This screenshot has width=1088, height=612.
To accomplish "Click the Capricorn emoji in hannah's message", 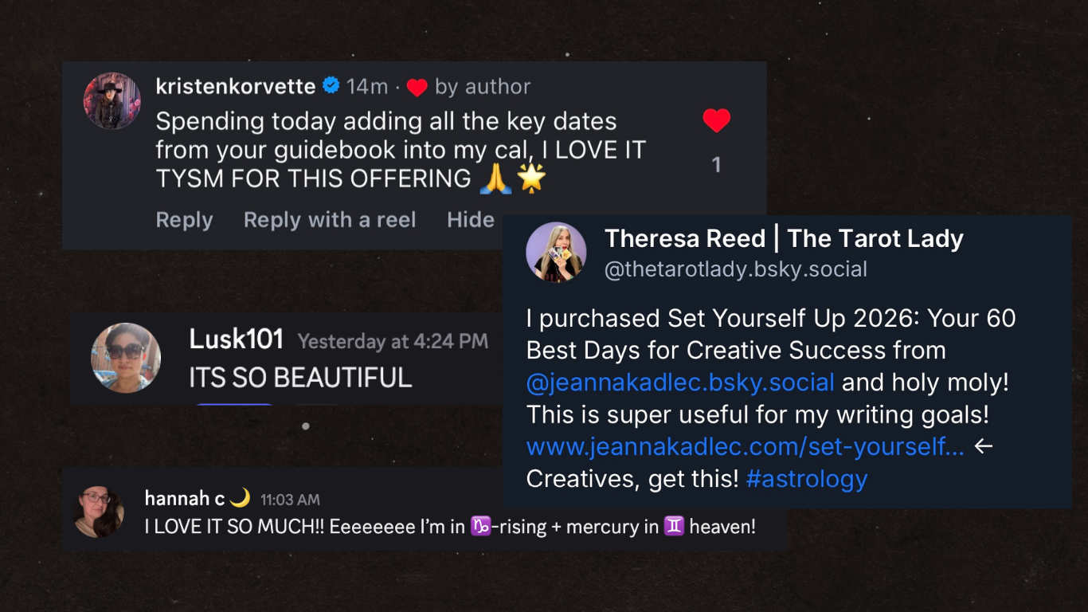I will point(480,527).
